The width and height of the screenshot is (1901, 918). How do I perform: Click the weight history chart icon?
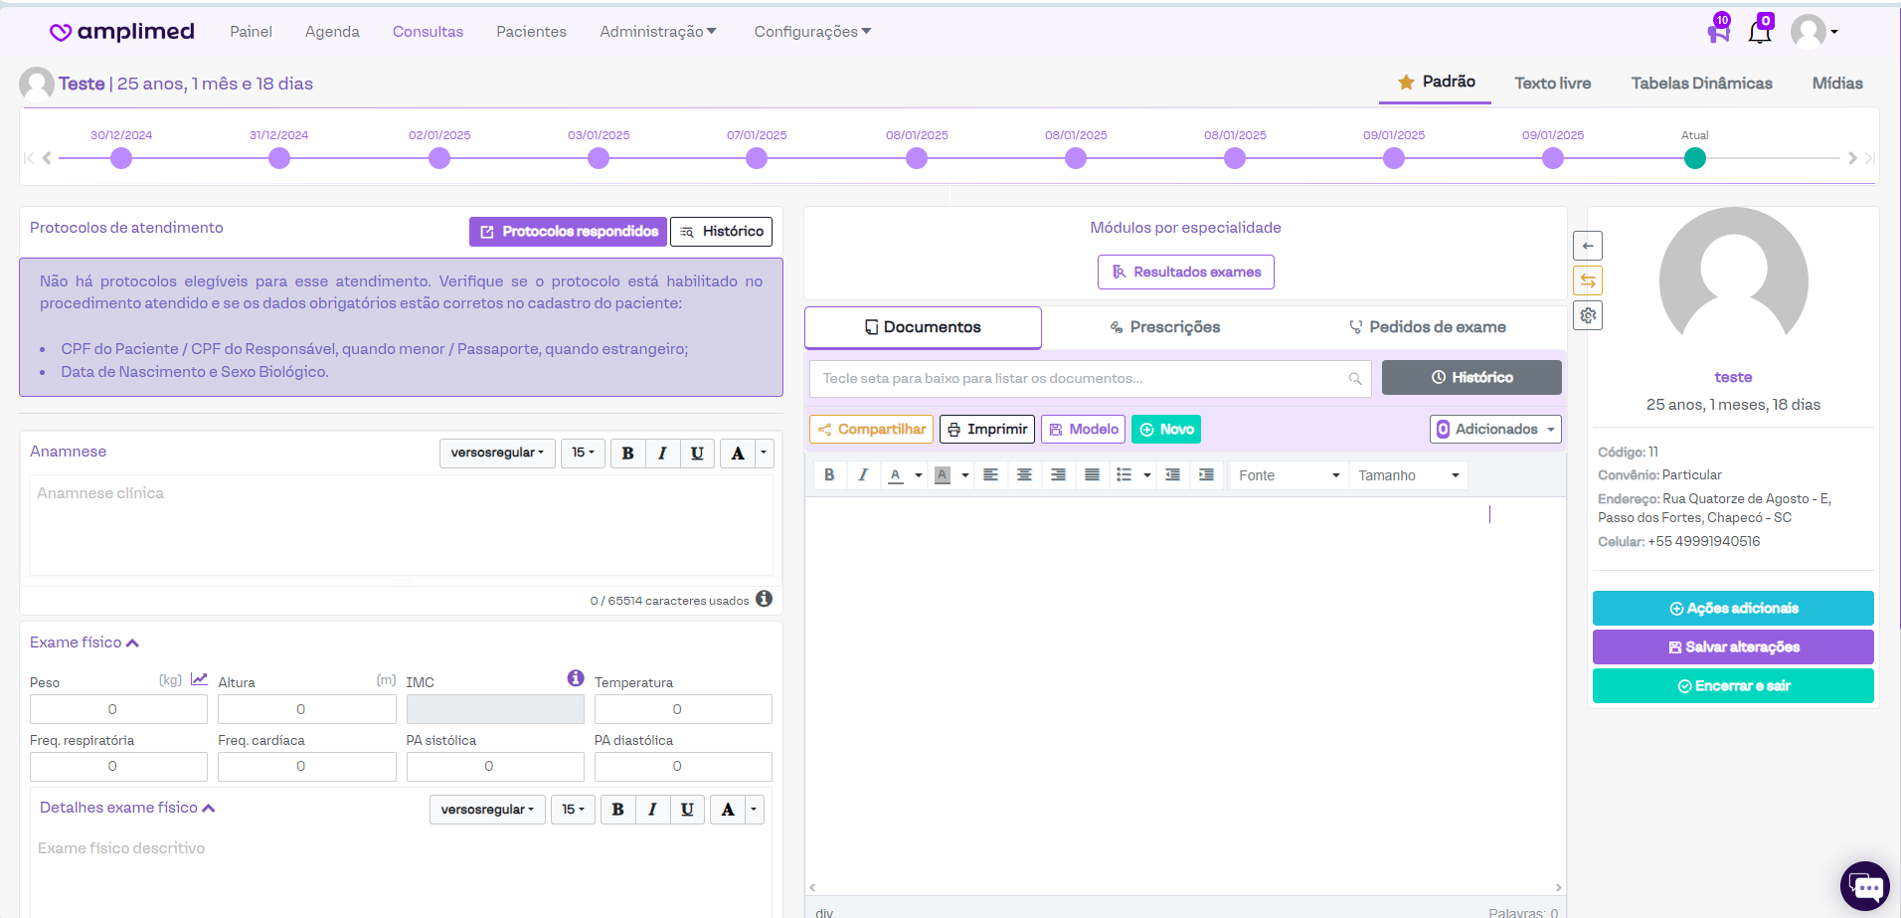pyautogui.click(x=199, y=679)
